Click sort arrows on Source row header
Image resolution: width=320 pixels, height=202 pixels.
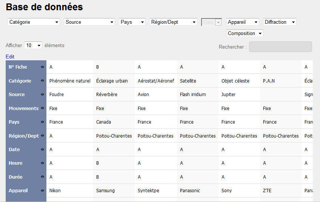[43, 95]
